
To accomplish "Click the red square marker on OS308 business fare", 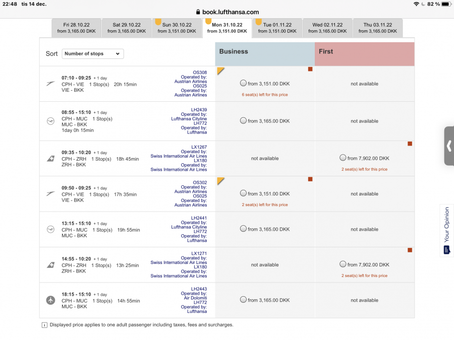I will [x=310, y=69].
